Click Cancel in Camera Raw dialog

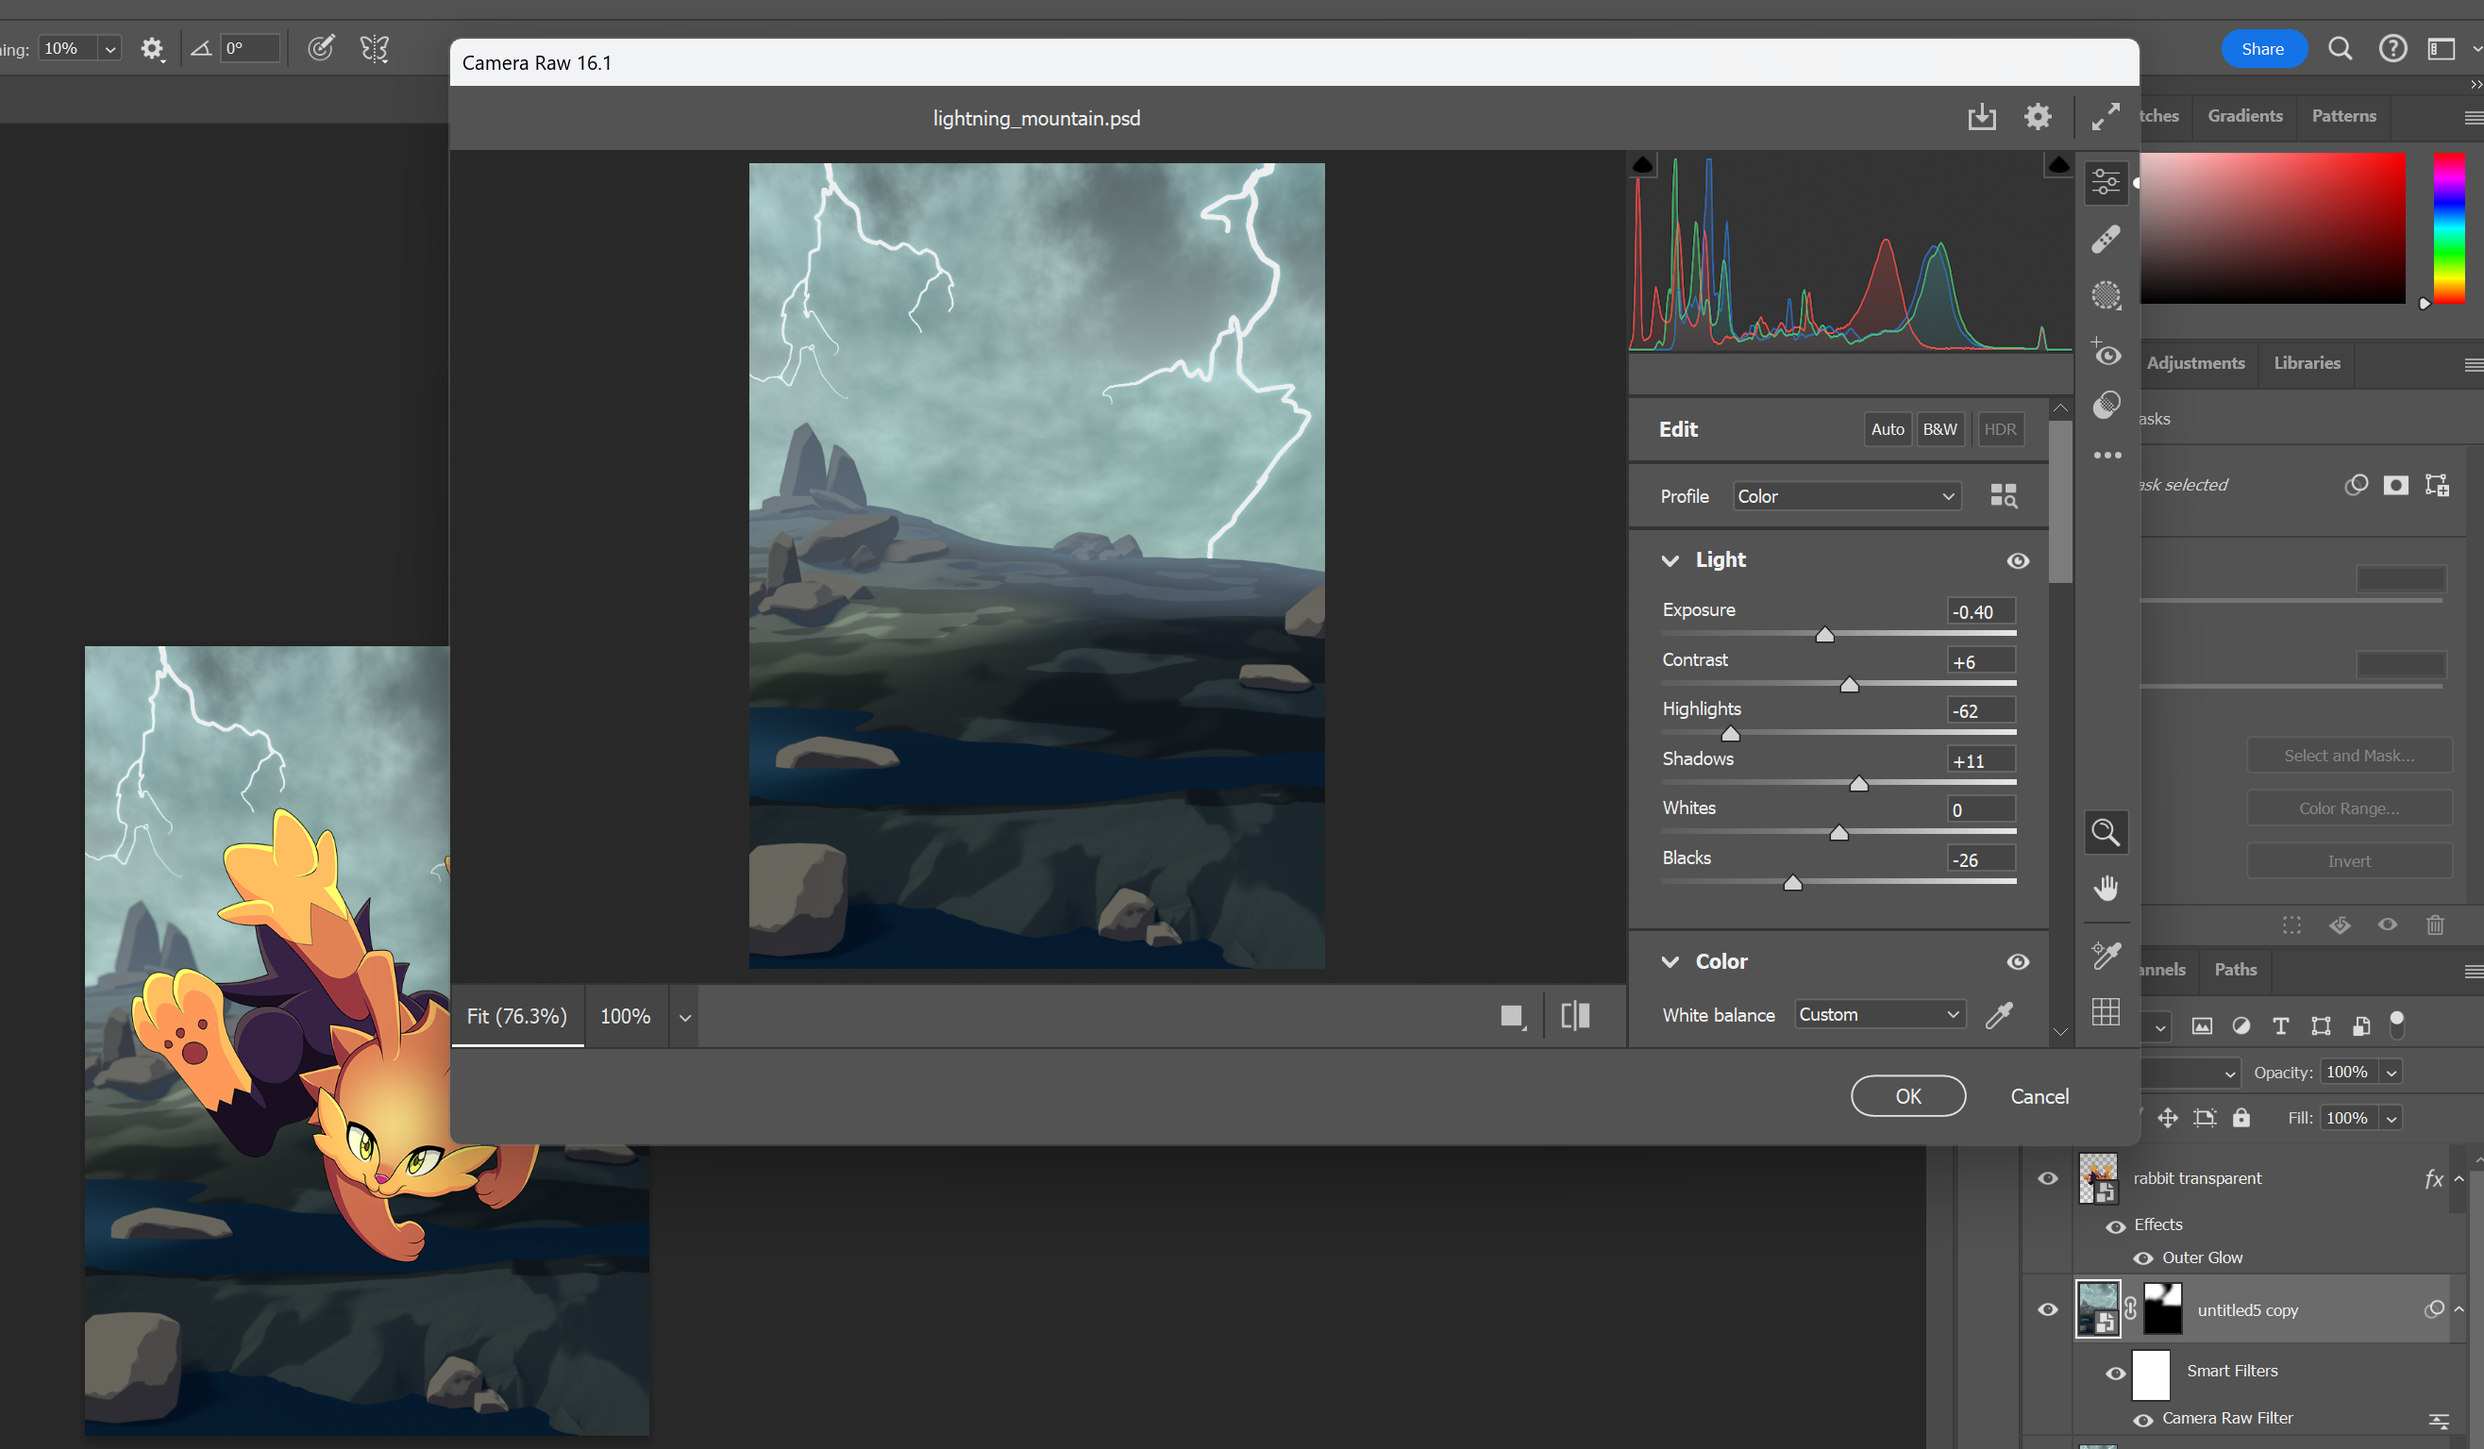coord(2039,1095)
